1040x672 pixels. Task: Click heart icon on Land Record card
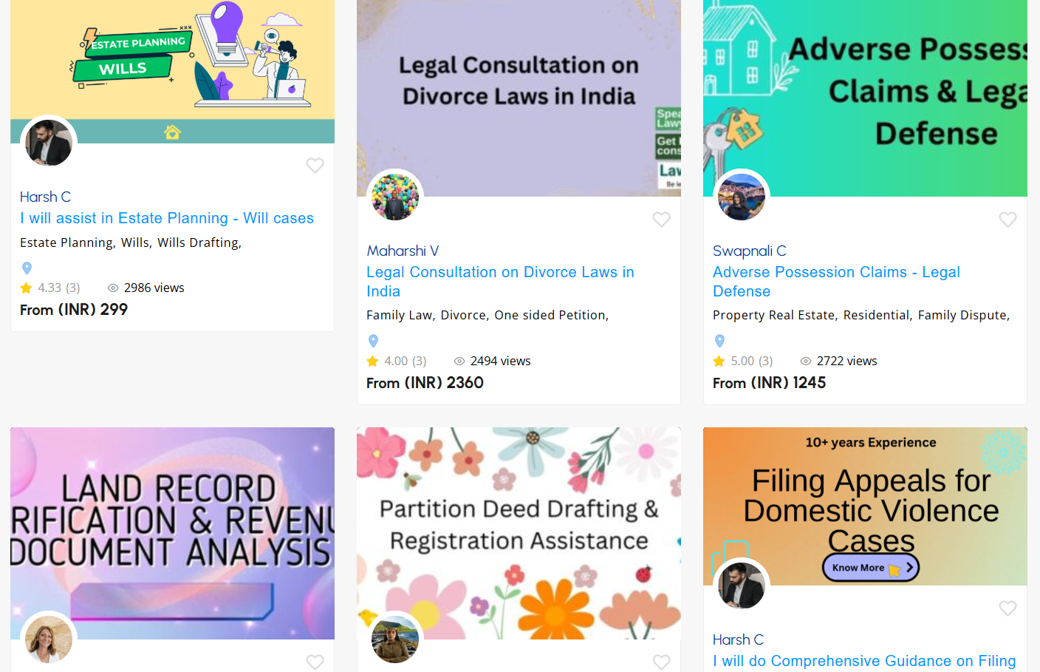[315, 662]
